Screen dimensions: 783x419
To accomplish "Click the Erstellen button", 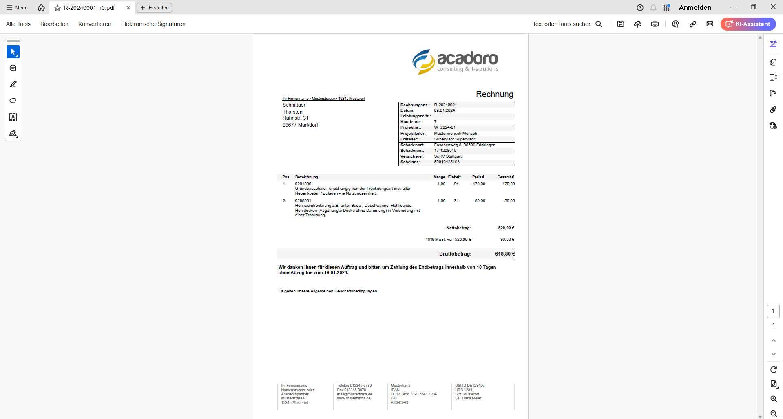I will [x=155, y=8].
